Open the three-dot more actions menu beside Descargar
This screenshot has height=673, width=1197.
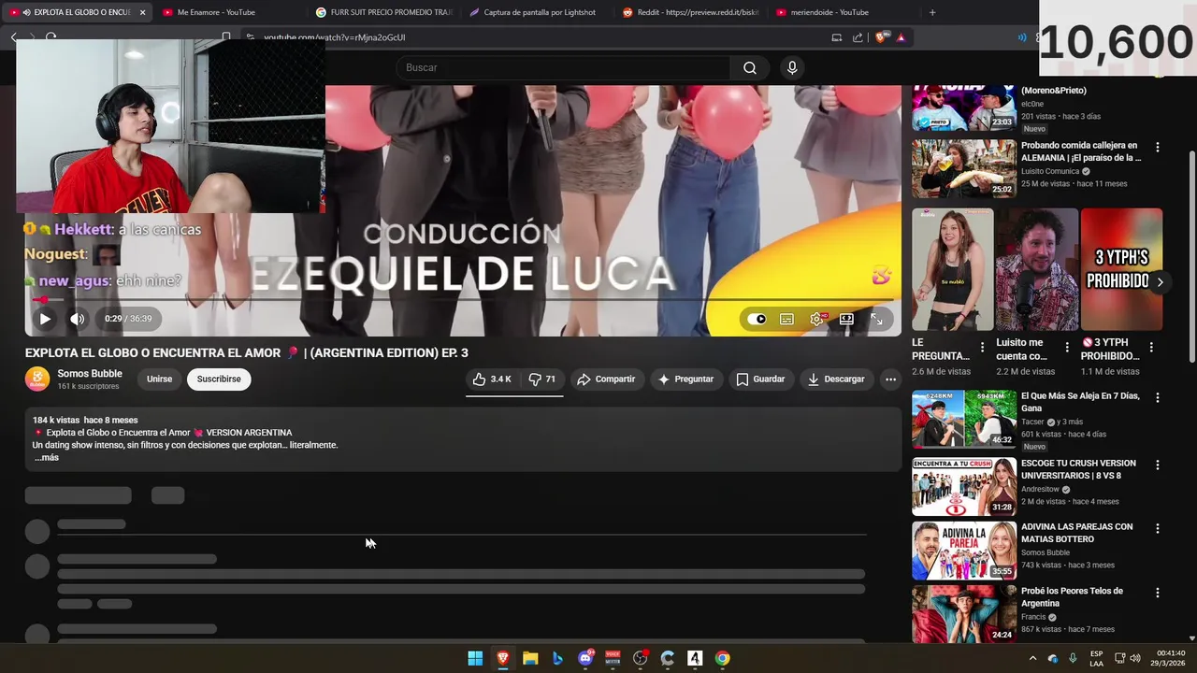tap(890, 379)
